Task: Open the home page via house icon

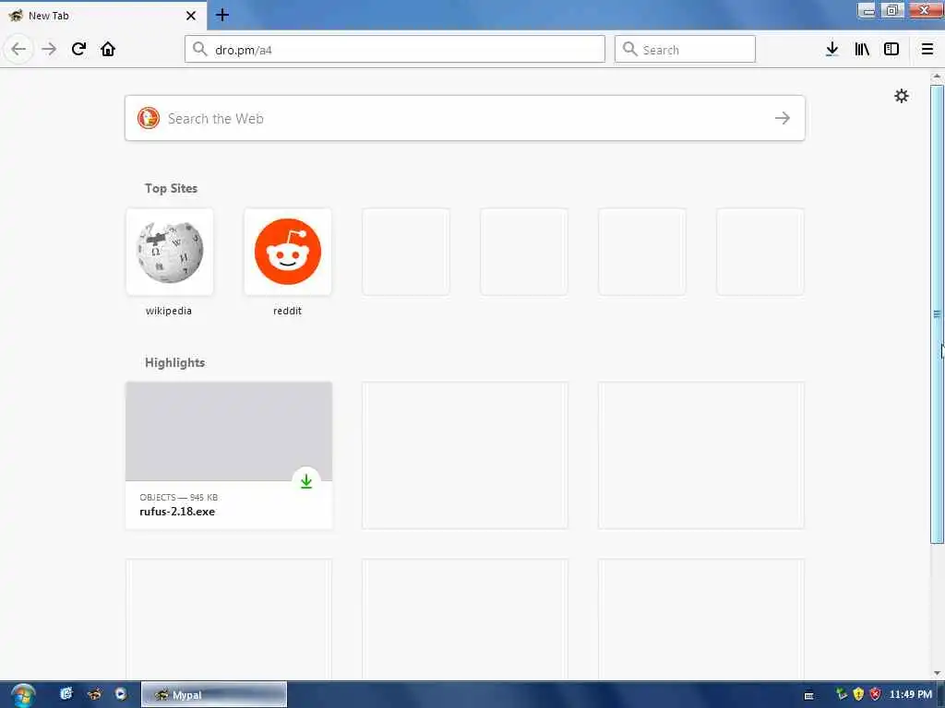Action: pyautogui.click(x=108, y=49)
